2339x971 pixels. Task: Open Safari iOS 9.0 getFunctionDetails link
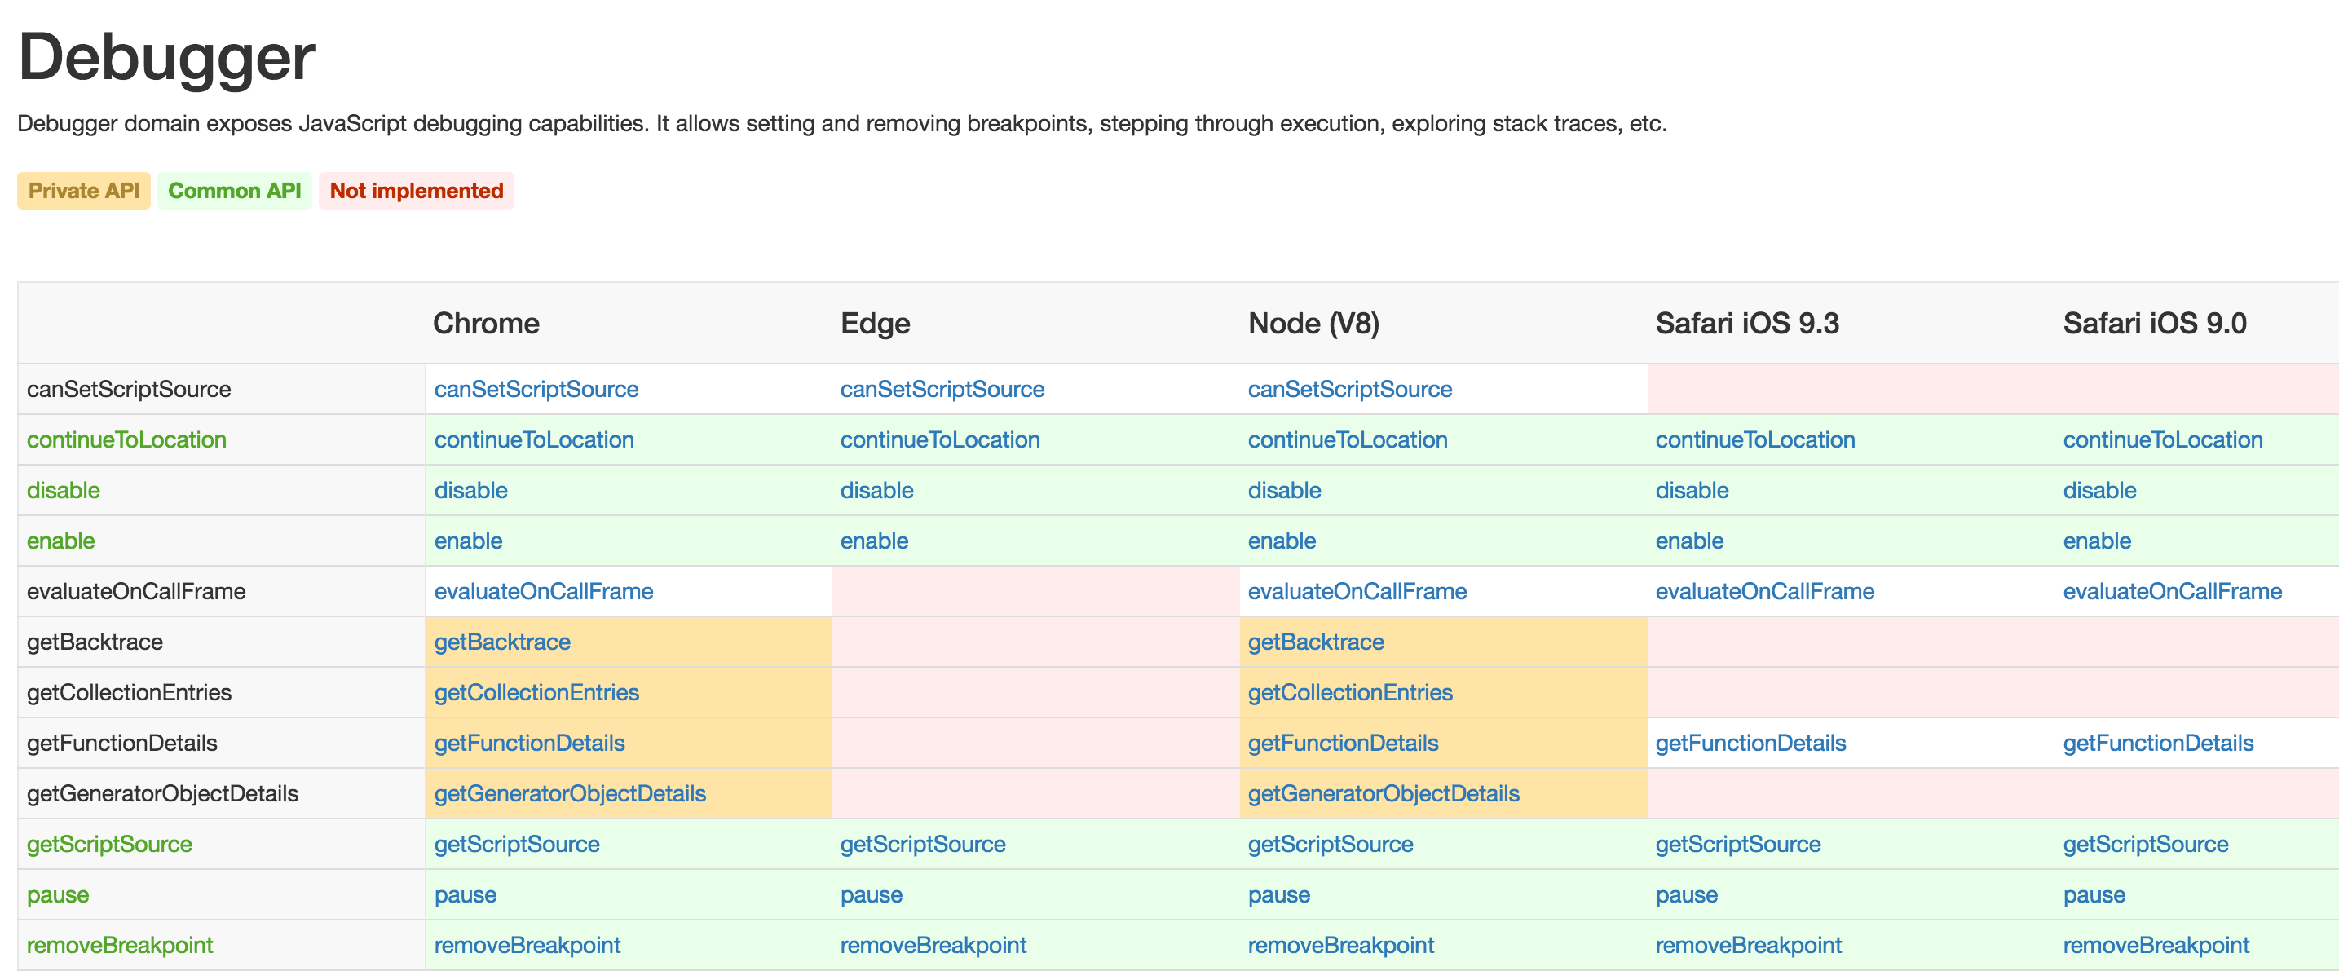(2158, 744)
